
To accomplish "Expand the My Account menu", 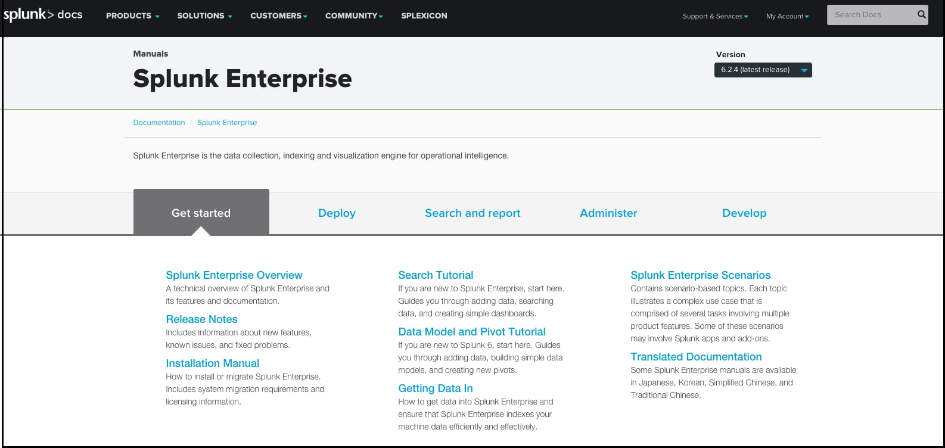I will (787, 17).
